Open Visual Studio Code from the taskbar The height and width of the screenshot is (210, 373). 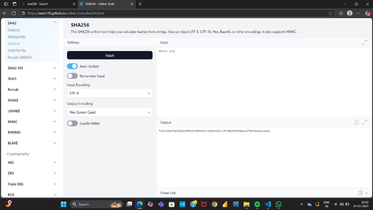[x=268, y=204]
